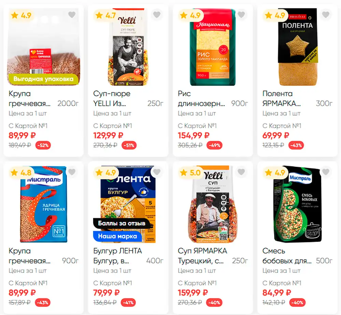Open Полента Bravolli product image
The height and width of the screenshot is (315, 341).
coord(297,47)
